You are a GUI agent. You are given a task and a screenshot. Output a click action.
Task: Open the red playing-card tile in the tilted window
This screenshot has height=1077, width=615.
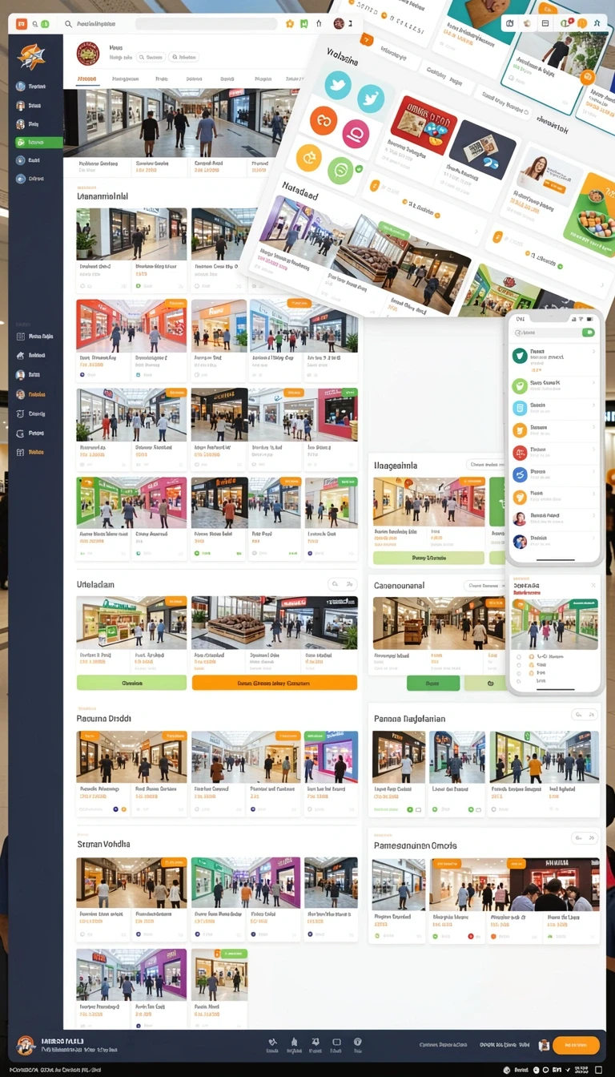pos(423,125)
